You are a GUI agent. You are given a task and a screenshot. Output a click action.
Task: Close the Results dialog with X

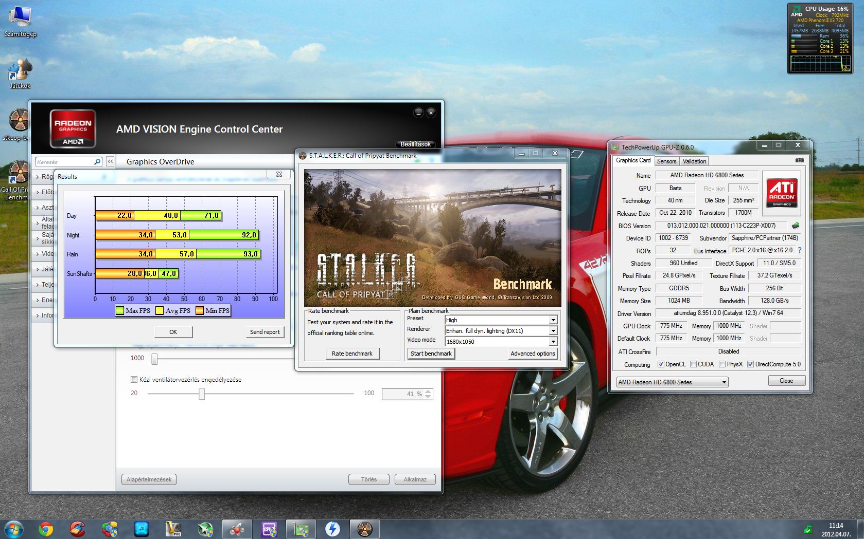[279, 175]
